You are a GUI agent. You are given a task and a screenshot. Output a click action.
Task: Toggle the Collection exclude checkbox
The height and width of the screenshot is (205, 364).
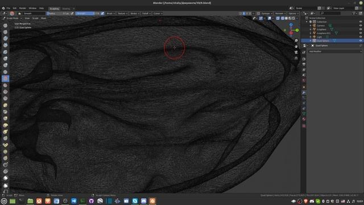311,22
